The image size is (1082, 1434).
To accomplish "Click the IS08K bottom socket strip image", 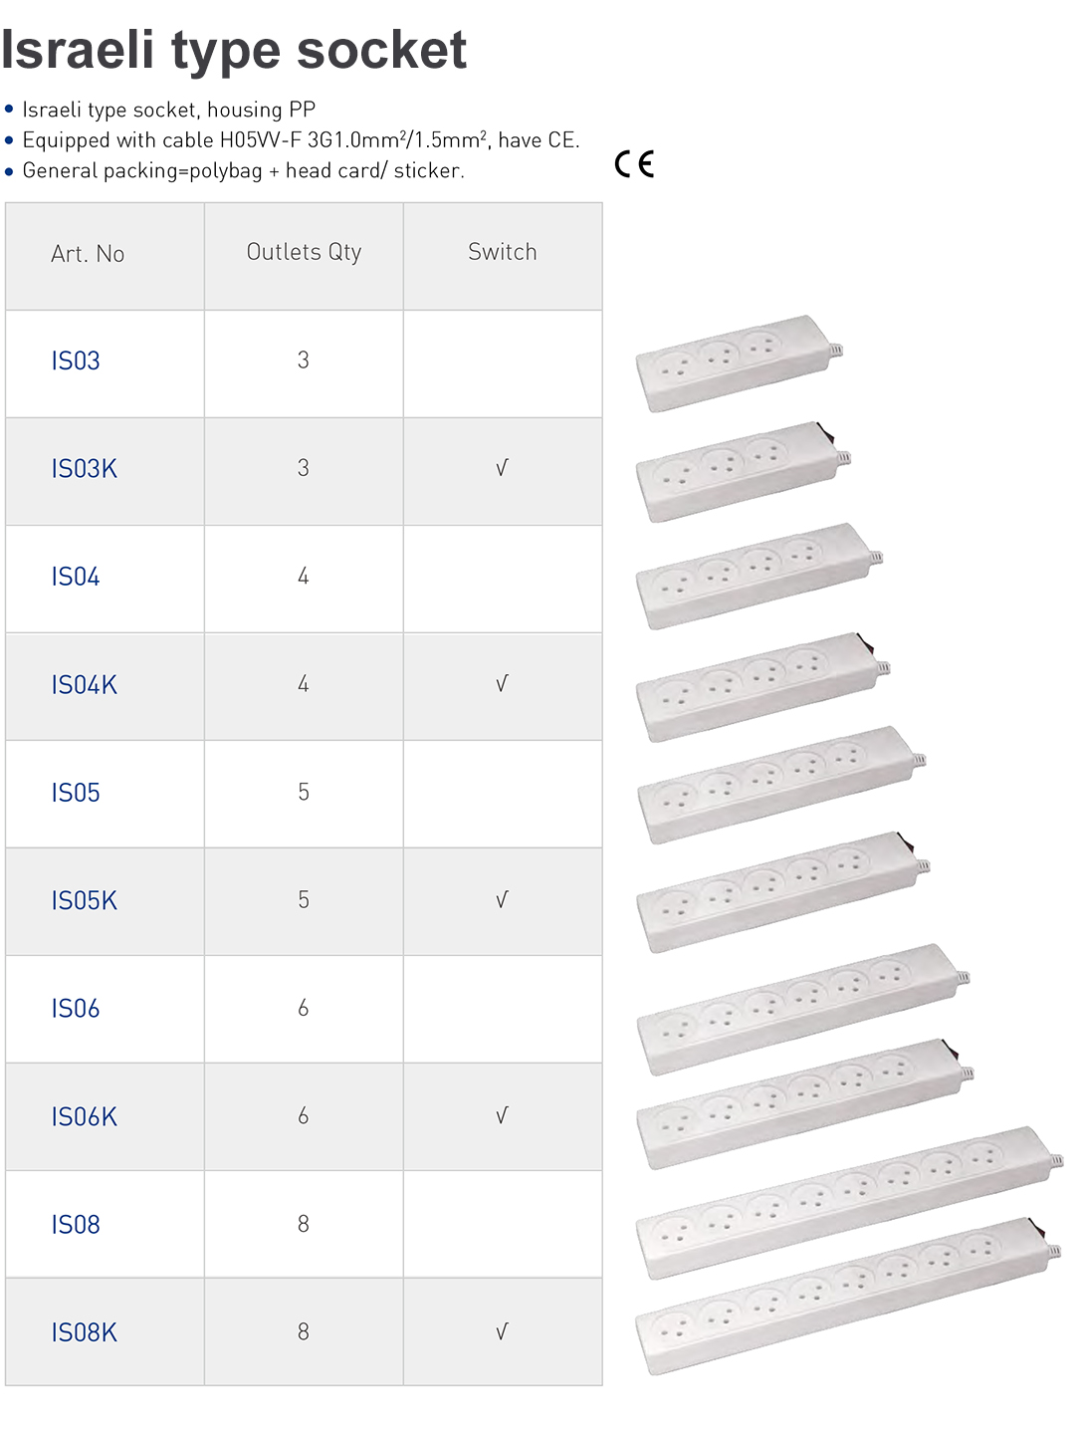I will pyautogui.click(x=846, y=1296).
